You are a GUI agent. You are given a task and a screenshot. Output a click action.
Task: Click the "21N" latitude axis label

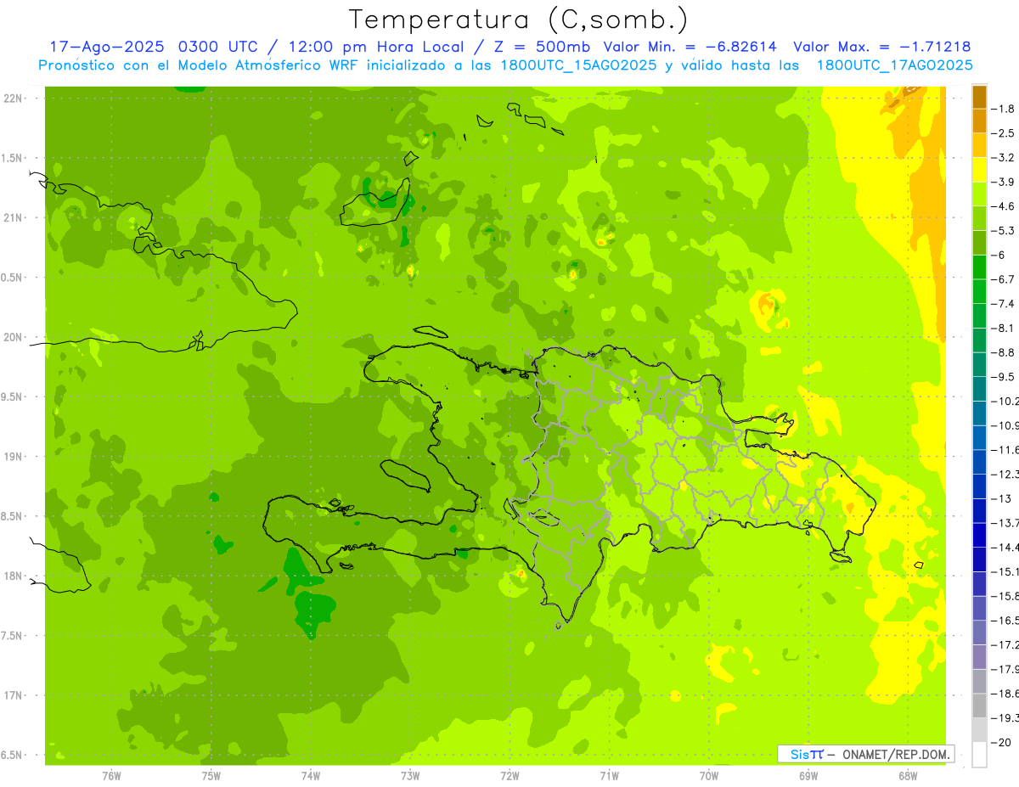click(x=14, y=217)
